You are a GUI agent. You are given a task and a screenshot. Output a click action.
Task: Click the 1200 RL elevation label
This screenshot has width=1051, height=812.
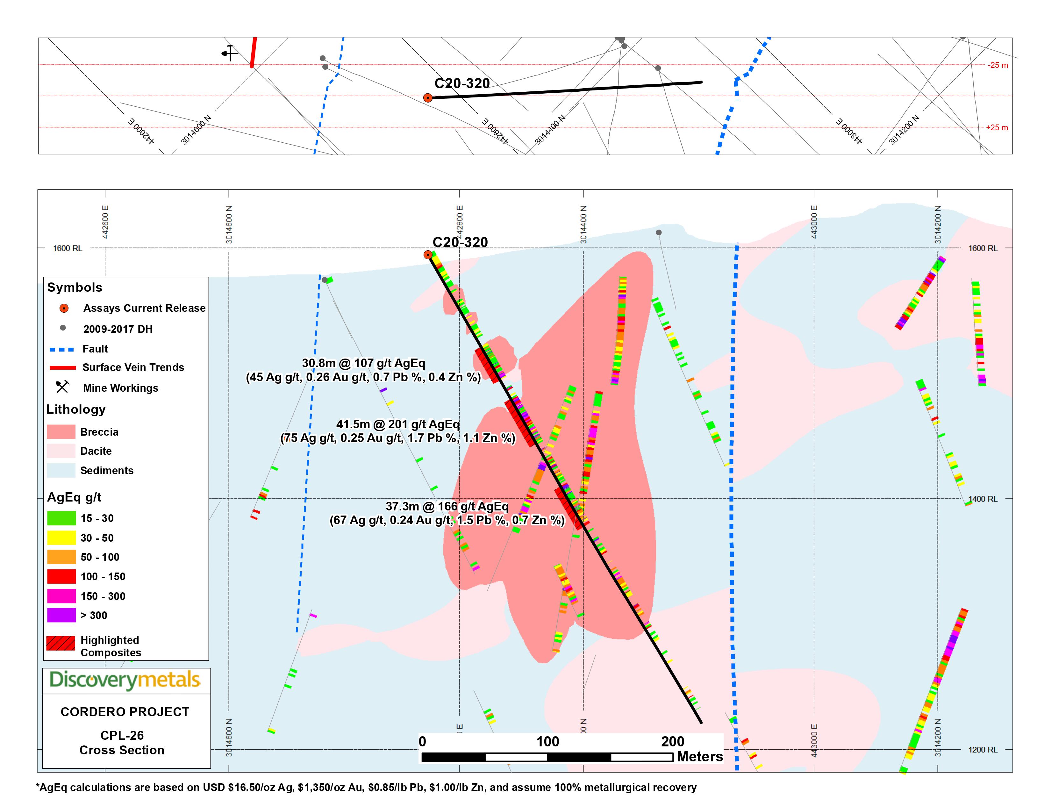983,750
